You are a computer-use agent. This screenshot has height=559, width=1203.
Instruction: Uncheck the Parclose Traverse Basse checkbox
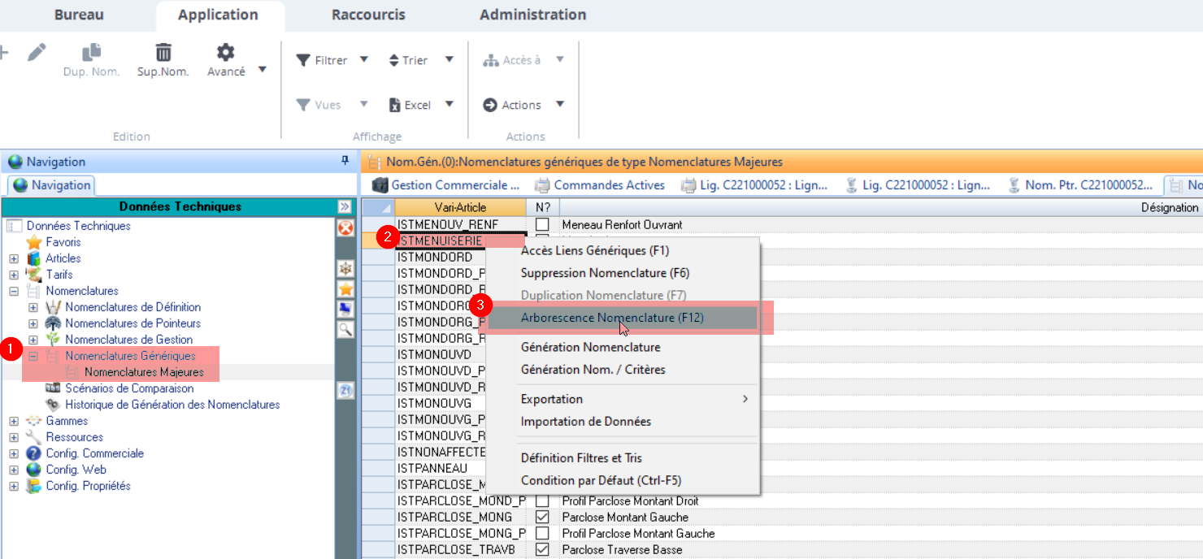click(542, 549)
